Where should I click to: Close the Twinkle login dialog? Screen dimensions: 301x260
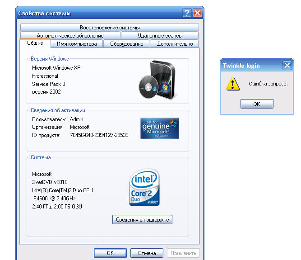287,66
